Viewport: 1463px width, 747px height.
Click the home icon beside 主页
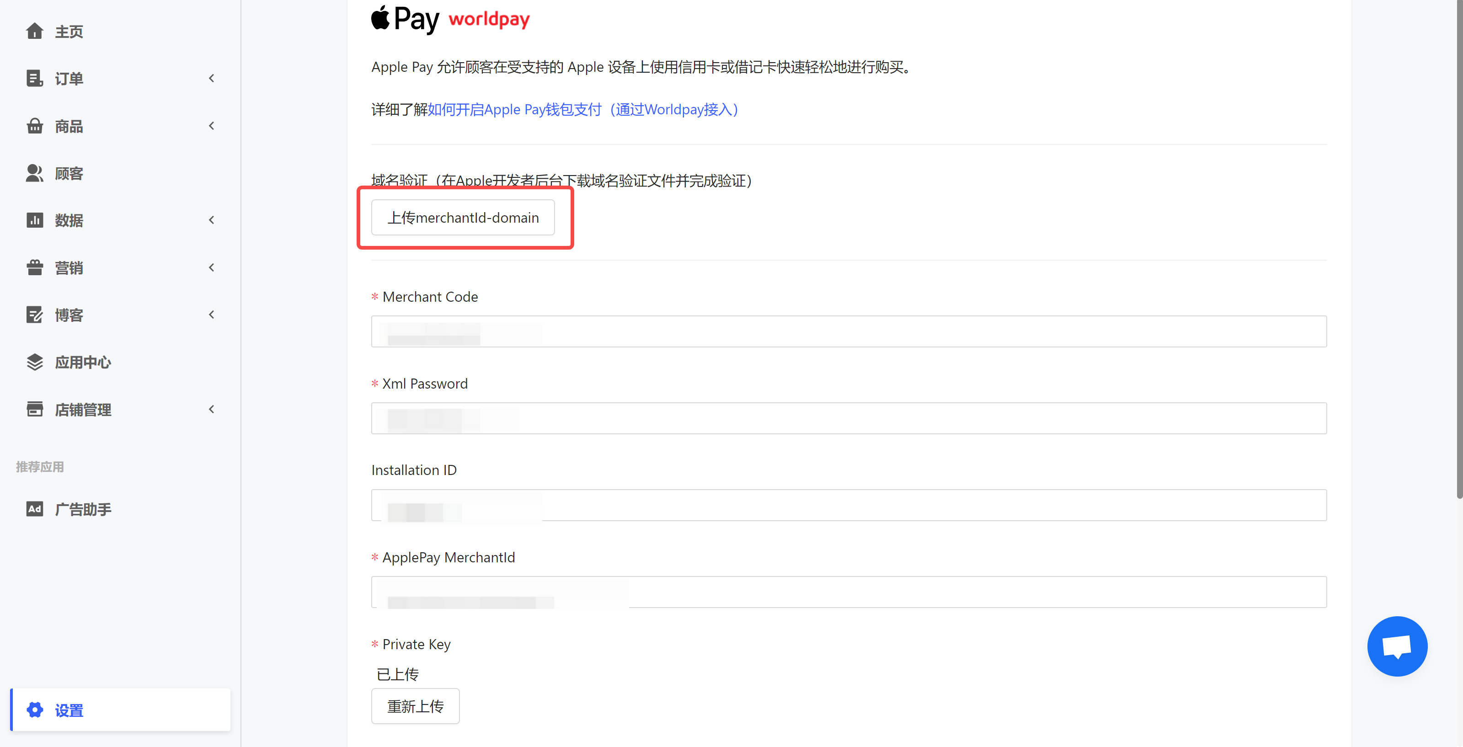(35, 31)
